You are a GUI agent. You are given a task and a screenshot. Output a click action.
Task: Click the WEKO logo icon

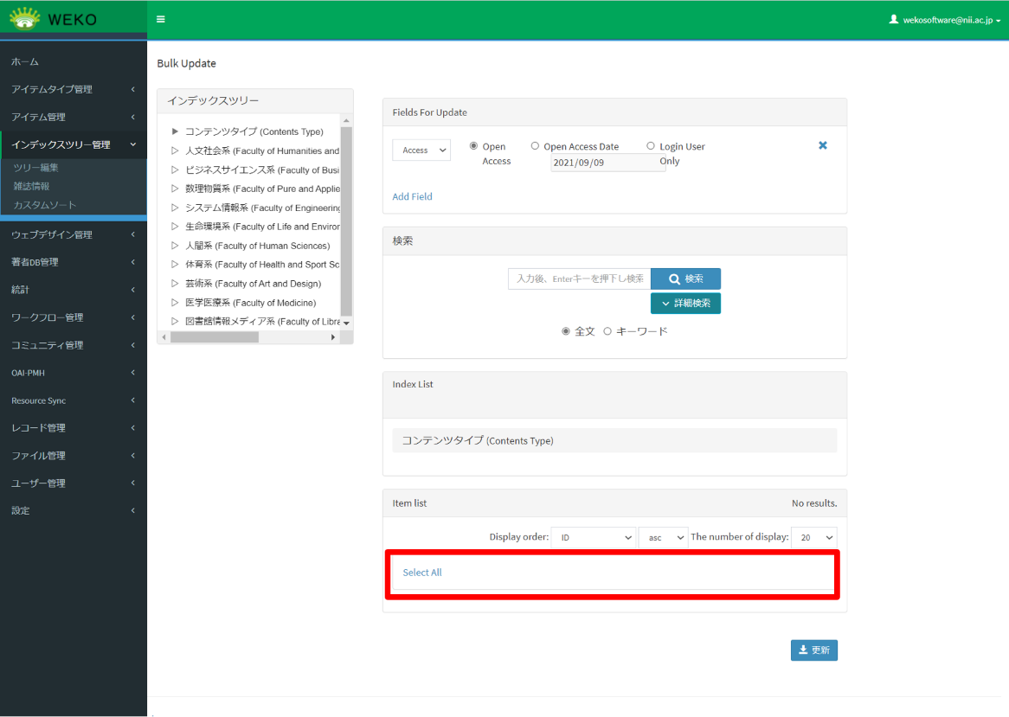point(25,18)
